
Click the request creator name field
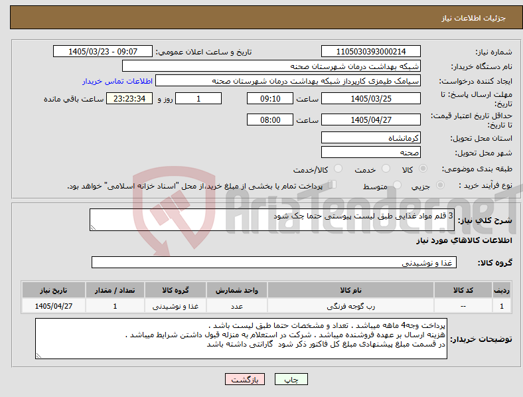tap(288, 81)
